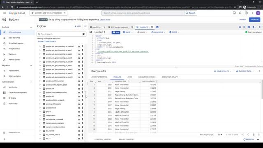
Task: Open the Cloud Shell terminal icon
Action: coord(234,13)
